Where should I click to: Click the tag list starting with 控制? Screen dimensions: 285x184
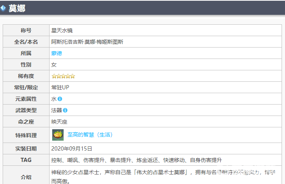(x=136, y=160)
